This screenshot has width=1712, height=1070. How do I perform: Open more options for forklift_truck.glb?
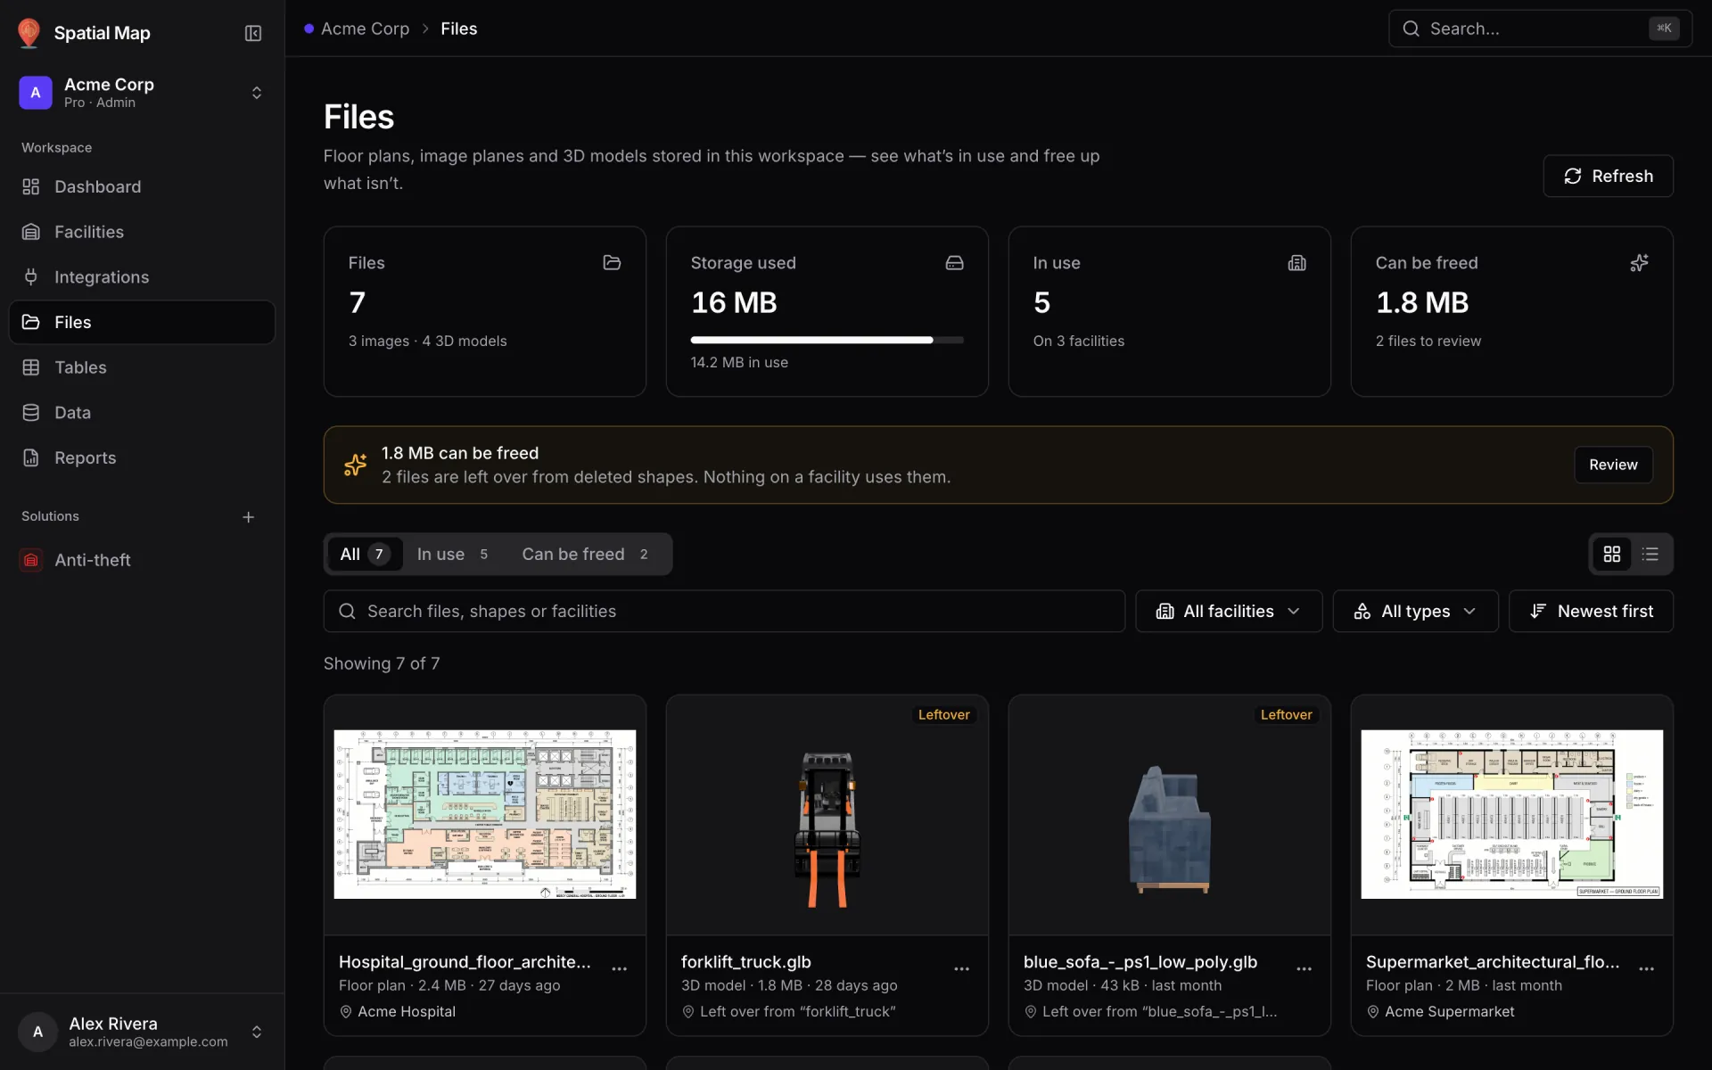962,968
